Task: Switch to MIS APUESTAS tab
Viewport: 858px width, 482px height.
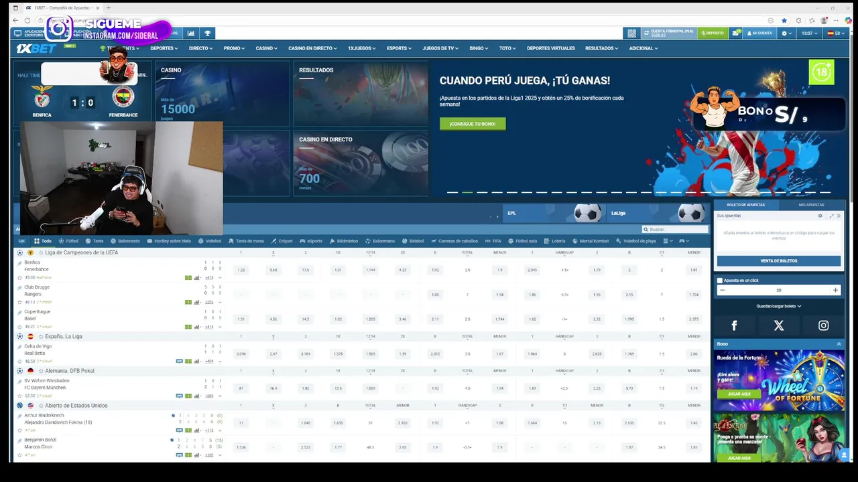Action: pos(811,205)
